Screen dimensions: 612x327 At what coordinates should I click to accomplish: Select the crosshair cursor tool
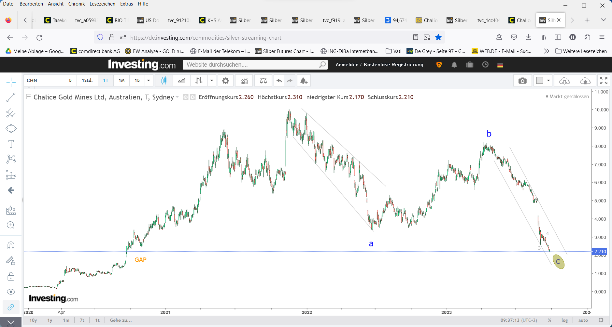pyautogui.click(x=11, y=82)
